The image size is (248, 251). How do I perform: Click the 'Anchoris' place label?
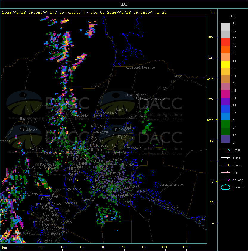pyautogui.click(x=70, y=203)
